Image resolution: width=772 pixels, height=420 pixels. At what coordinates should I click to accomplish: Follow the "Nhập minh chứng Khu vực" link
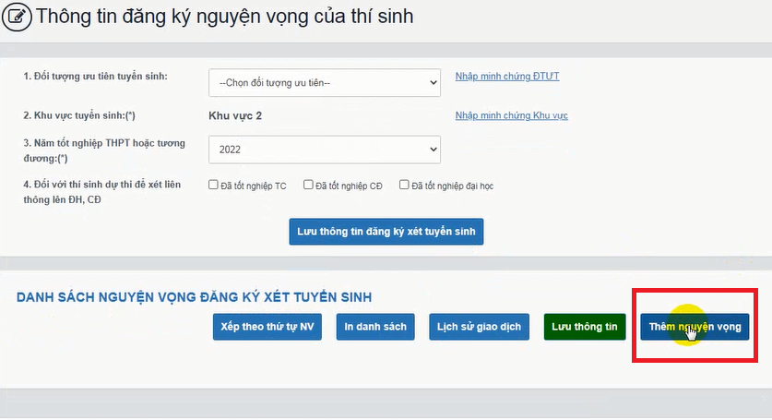click(x=511, y=115)
